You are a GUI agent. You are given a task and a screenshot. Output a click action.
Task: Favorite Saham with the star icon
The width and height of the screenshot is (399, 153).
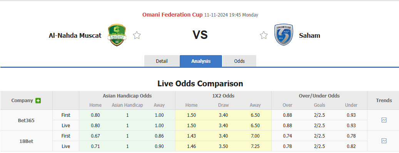pos(264,35)
